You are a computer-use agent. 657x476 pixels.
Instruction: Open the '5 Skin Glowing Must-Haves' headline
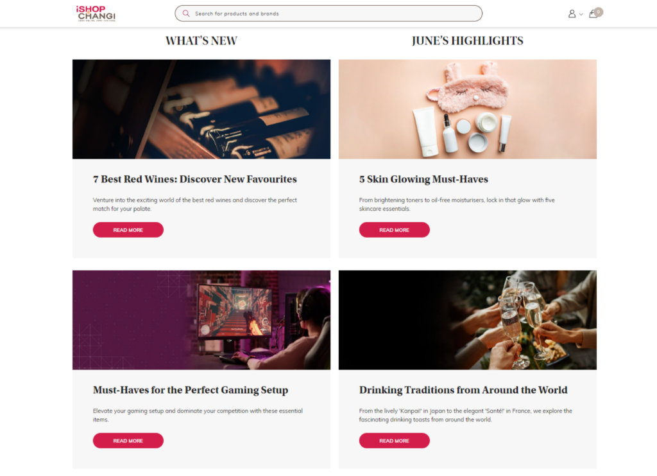click(x=423, y=179)
